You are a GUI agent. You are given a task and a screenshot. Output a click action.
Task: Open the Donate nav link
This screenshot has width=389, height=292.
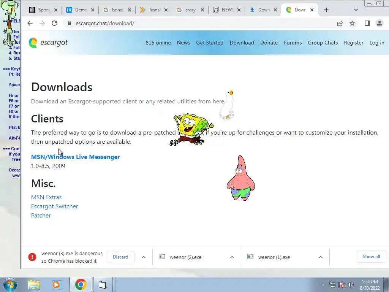click(269, 43)
